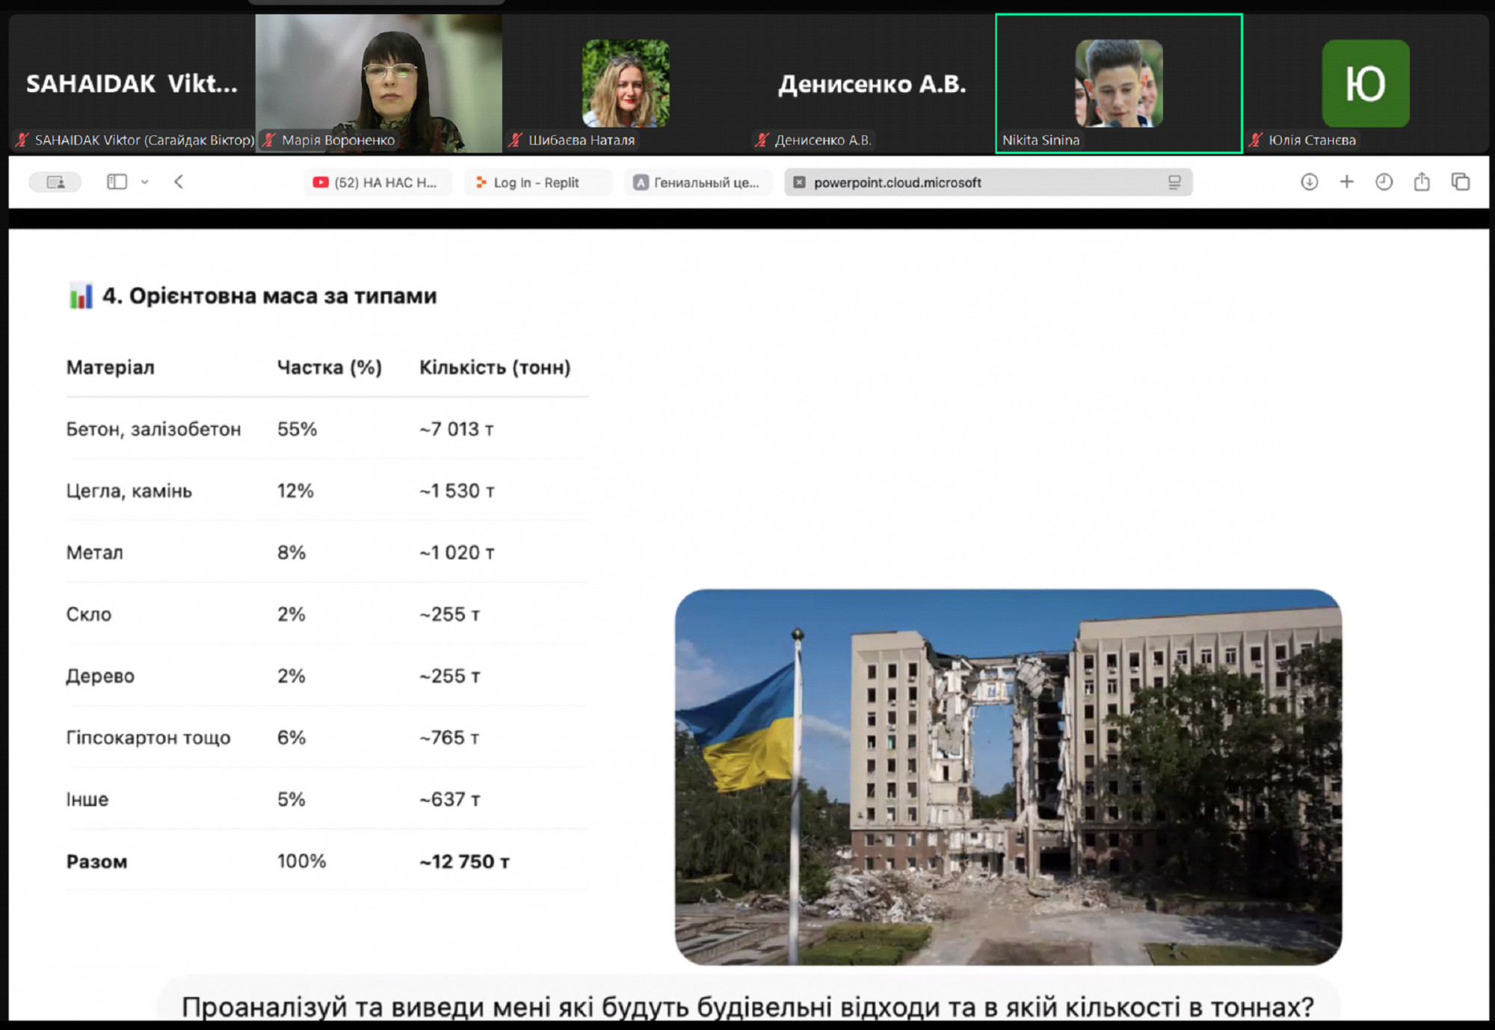Click the "Разом" total row label
This screenshot has width=1495, height=1030.
(96, 862)
